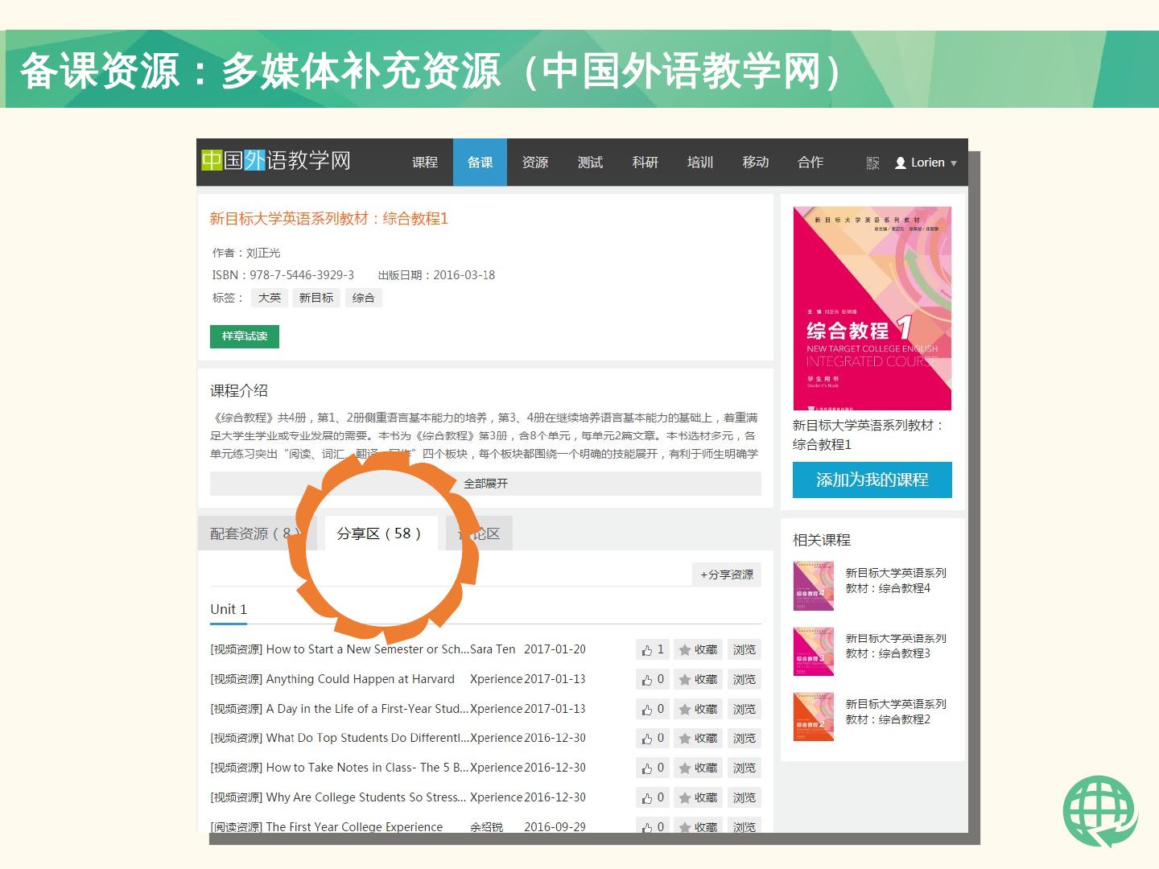Open 备课 in the navigation bar
Screen dimensions: 1159x869
[x=480, y=163]
